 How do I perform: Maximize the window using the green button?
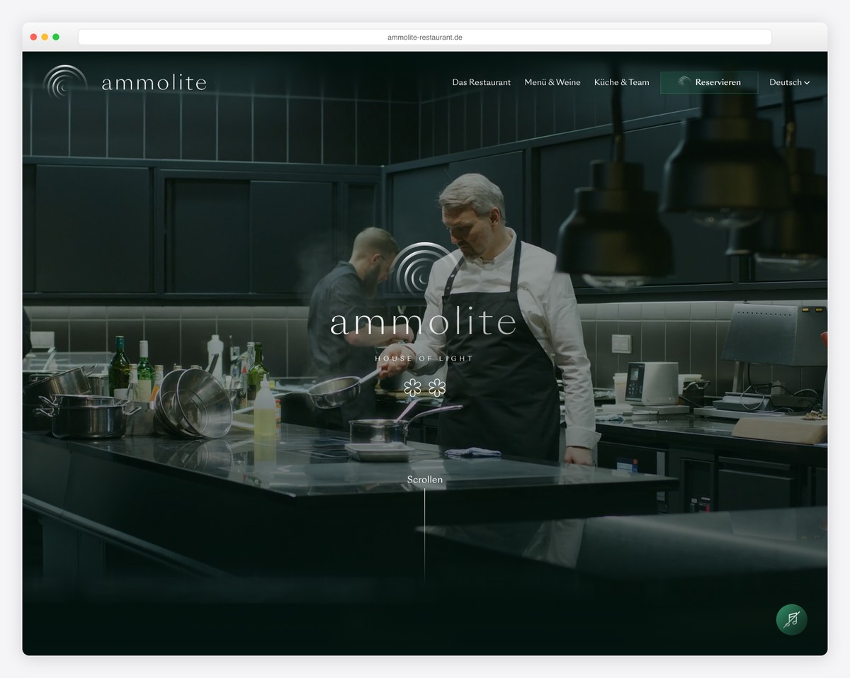click(56, 37)
